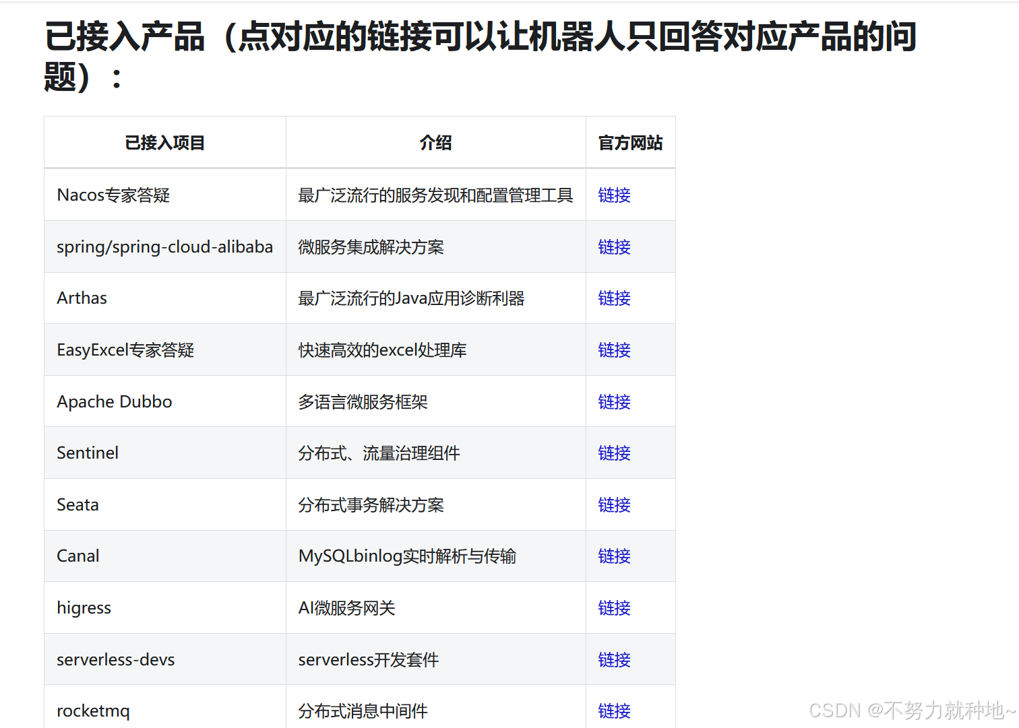This screenshot has height=728, width=1019.
Task: Click description 最广泛流行的服务发现和配置管理工具
Action: 435,195
